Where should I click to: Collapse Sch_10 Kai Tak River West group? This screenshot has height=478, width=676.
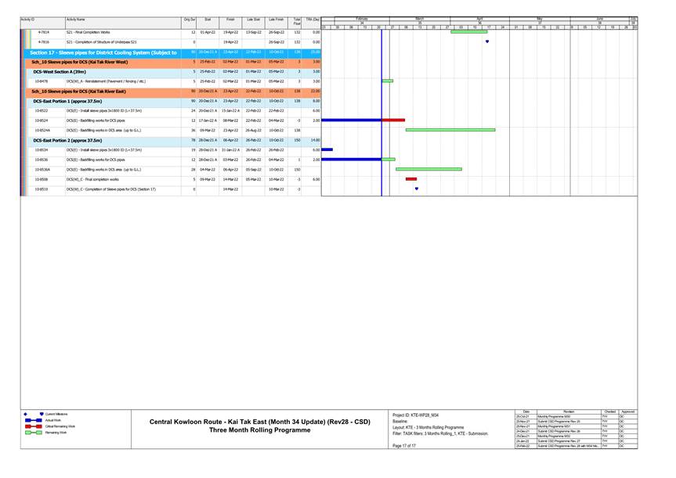point(90,61)
